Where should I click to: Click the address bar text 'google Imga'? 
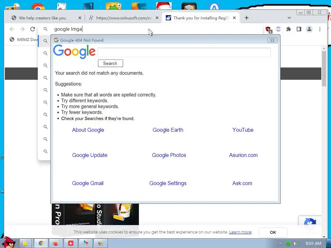click(x=68, y=29)
